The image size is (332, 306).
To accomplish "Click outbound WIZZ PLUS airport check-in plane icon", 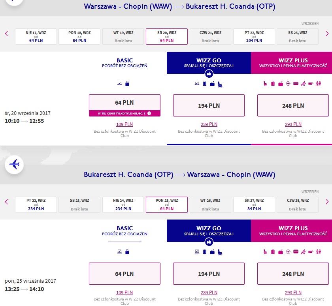I will pyautogui.click(x=288, y=84).
